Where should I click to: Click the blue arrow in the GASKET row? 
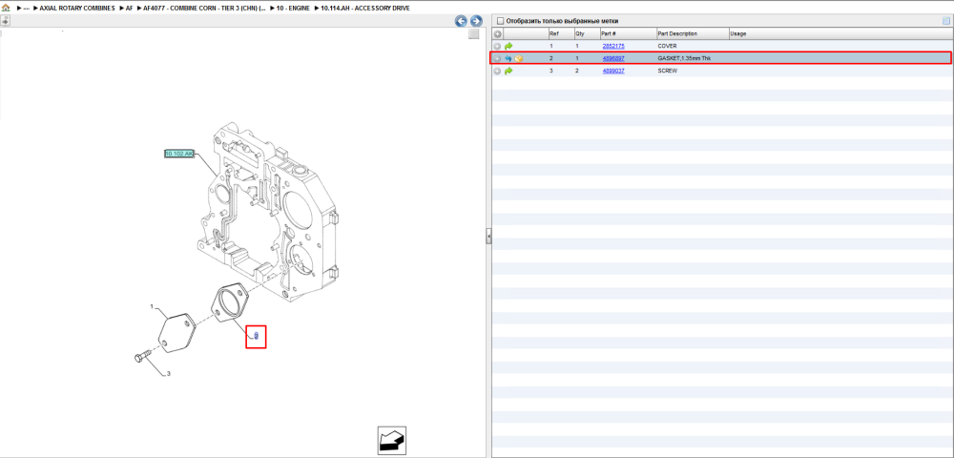(508, 58)
